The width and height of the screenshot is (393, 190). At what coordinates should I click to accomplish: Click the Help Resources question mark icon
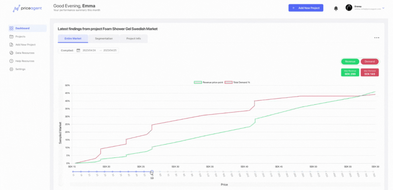pos(11,61)
